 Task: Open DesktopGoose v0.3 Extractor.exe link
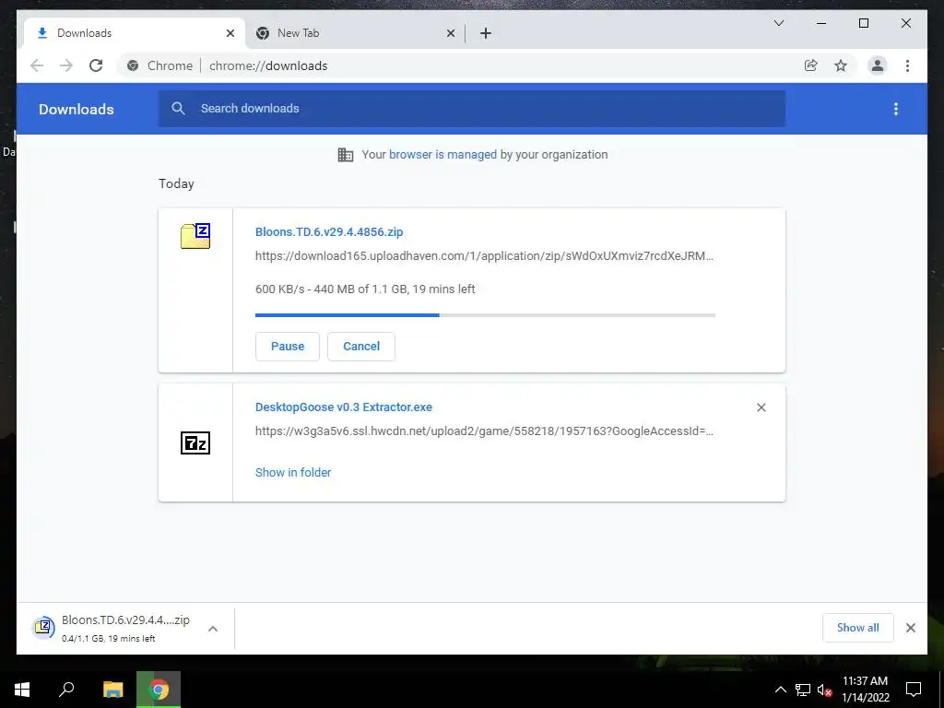point(344,407)
